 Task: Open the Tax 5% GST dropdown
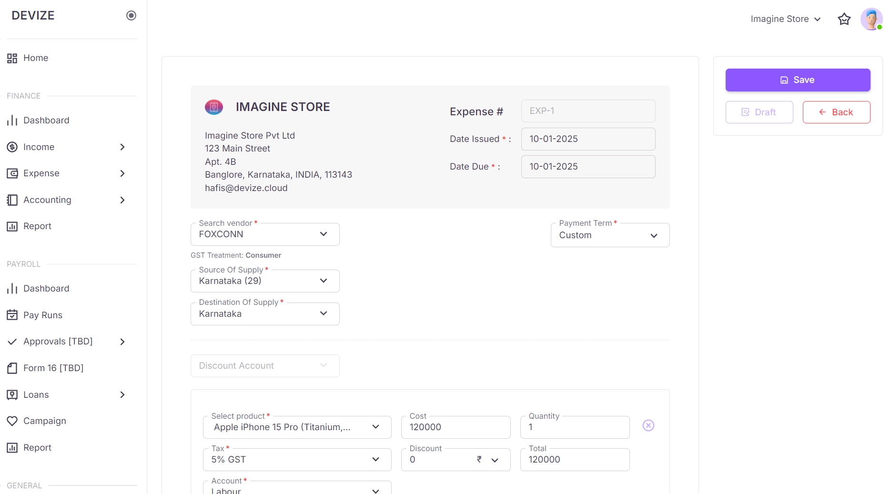[297, 460]
